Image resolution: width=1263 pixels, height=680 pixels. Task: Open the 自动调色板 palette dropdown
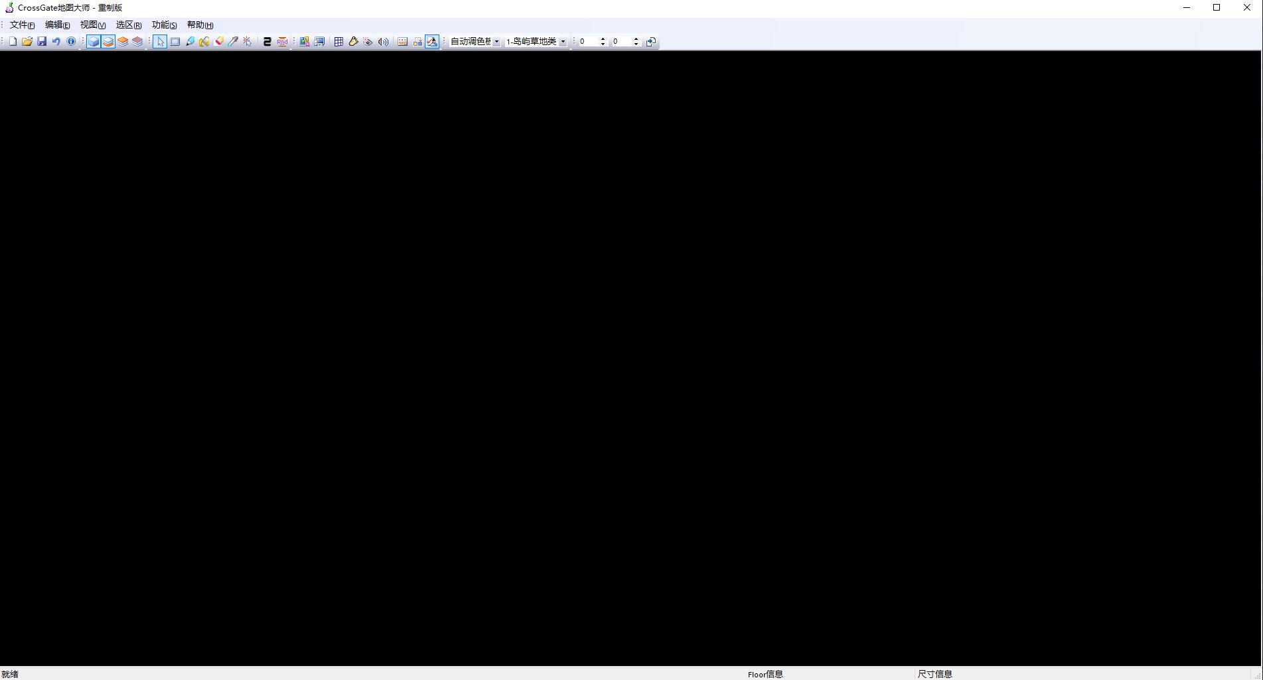(x=496, y=41)
